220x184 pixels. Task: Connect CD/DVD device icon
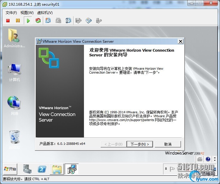click(x=89, y=21)
